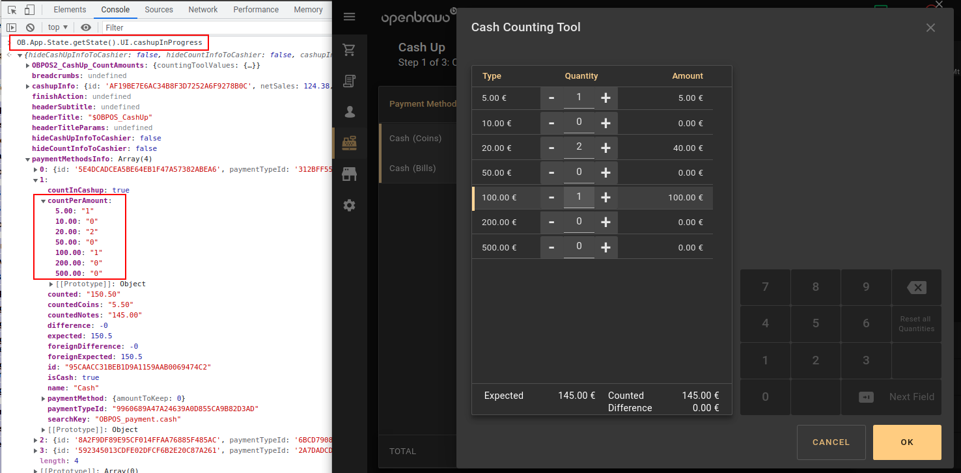The height and width of the screenshot is (473, 961).
Task: Switch to the Network tab
Action: (x=203, y=10)
